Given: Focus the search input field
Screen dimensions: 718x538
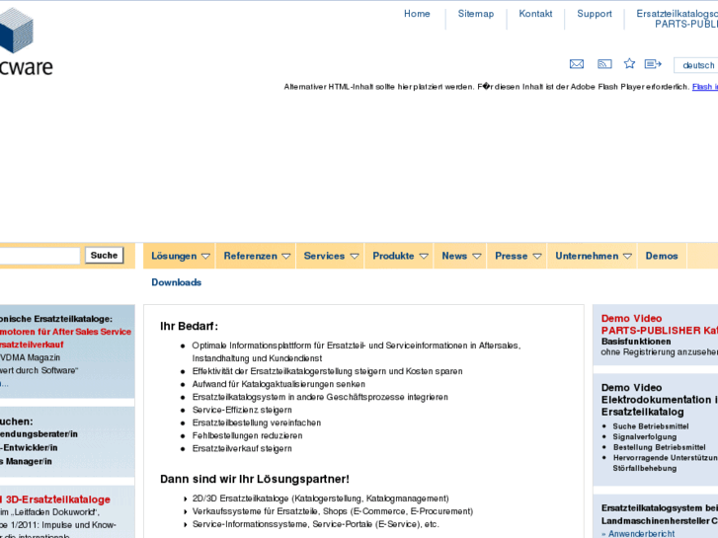Looking at the screenshot, I should click(x=40, y=256).
